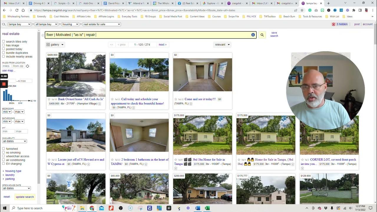The width and height of the screenshot is (377, 212).
Task: Switch to the Add-Ons browser tab
Action: point(89,3)
